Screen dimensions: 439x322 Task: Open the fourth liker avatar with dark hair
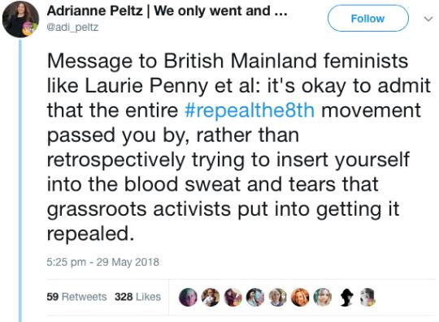(255, 297)
